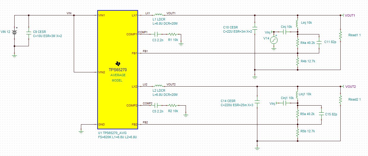Select the Rload2 resistor symbol
368x156 pixels.
340,100
